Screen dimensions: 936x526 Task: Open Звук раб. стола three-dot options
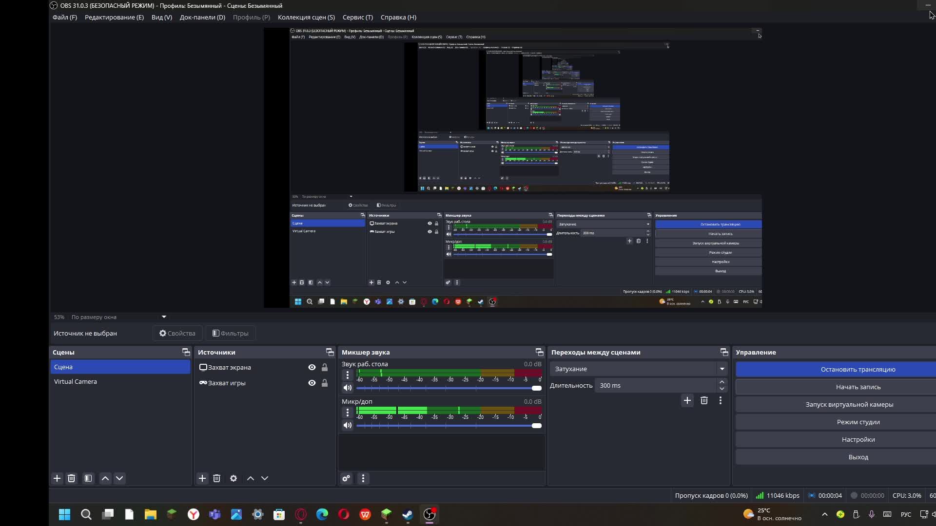pos(347,375)
